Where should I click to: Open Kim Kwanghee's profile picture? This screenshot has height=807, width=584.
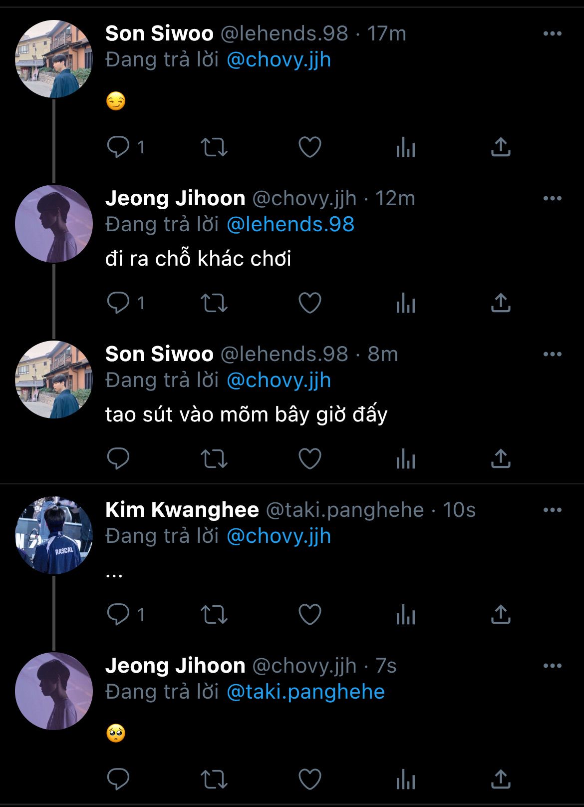[x=54, y=535]
